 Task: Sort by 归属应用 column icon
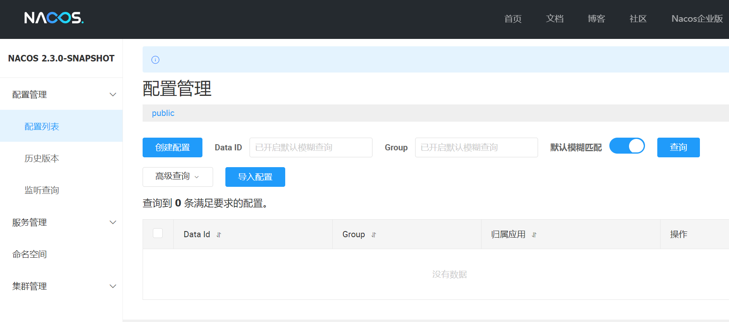point(534,235)
